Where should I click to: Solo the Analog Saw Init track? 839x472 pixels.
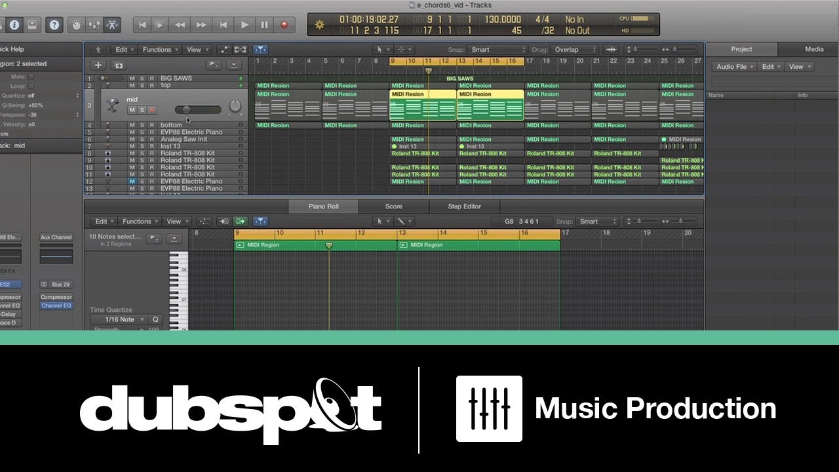(142, 139)
